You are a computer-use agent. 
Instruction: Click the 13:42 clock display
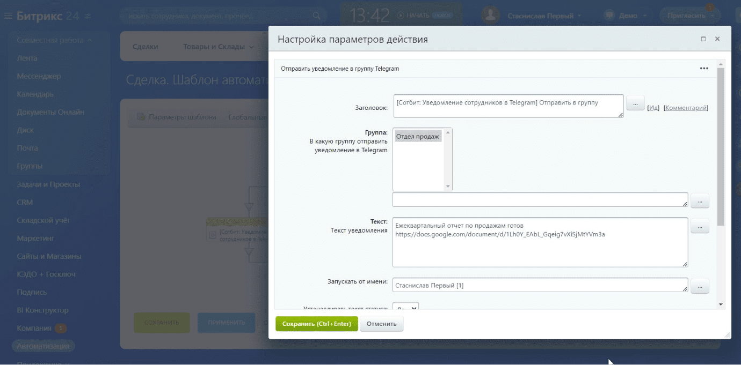[x=370, y=16]
